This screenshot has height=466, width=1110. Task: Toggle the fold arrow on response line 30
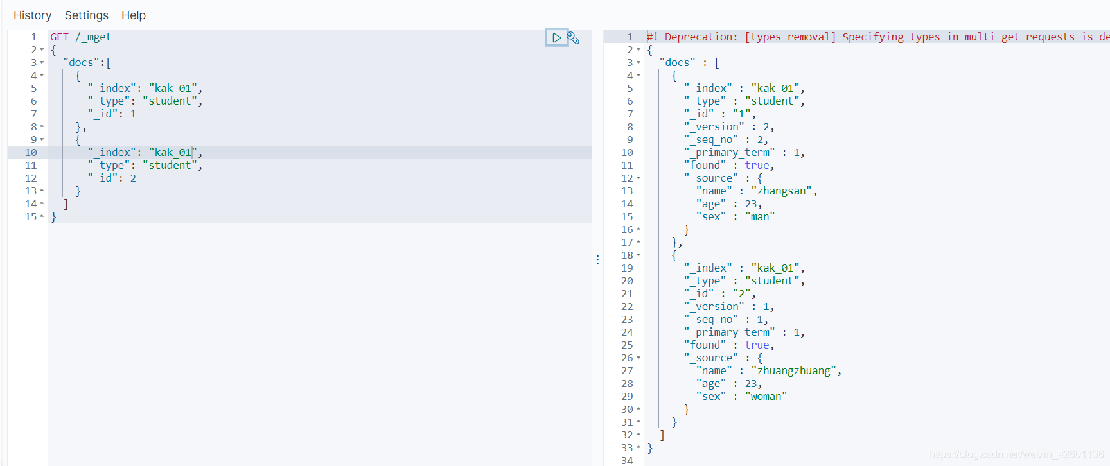(x=639, y=410)
